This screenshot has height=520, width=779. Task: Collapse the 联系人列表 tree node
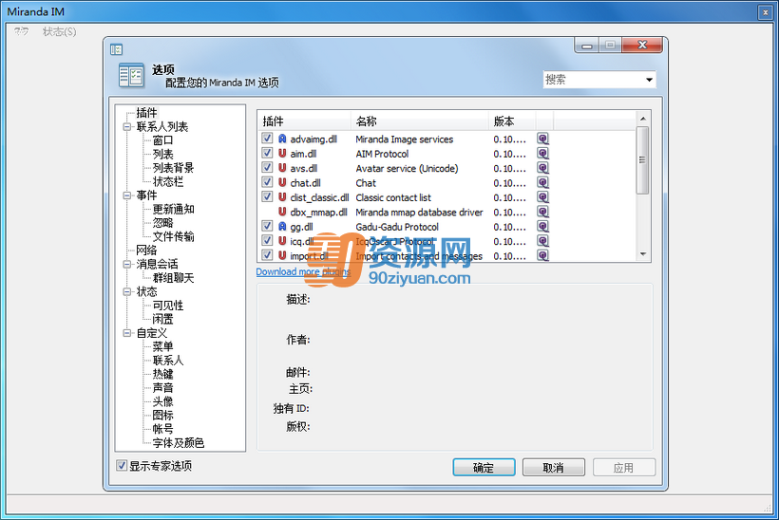[127, 126]
